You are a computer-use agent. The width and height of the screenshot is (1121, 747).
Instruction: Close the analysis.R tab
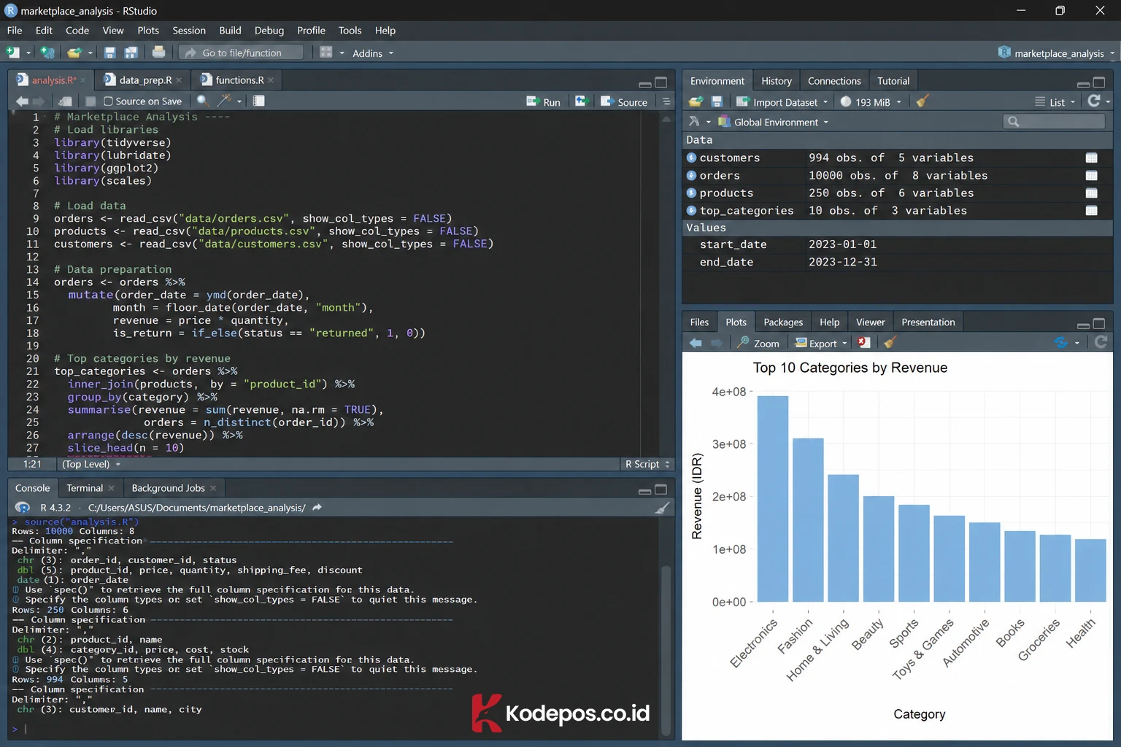[83, 80]
